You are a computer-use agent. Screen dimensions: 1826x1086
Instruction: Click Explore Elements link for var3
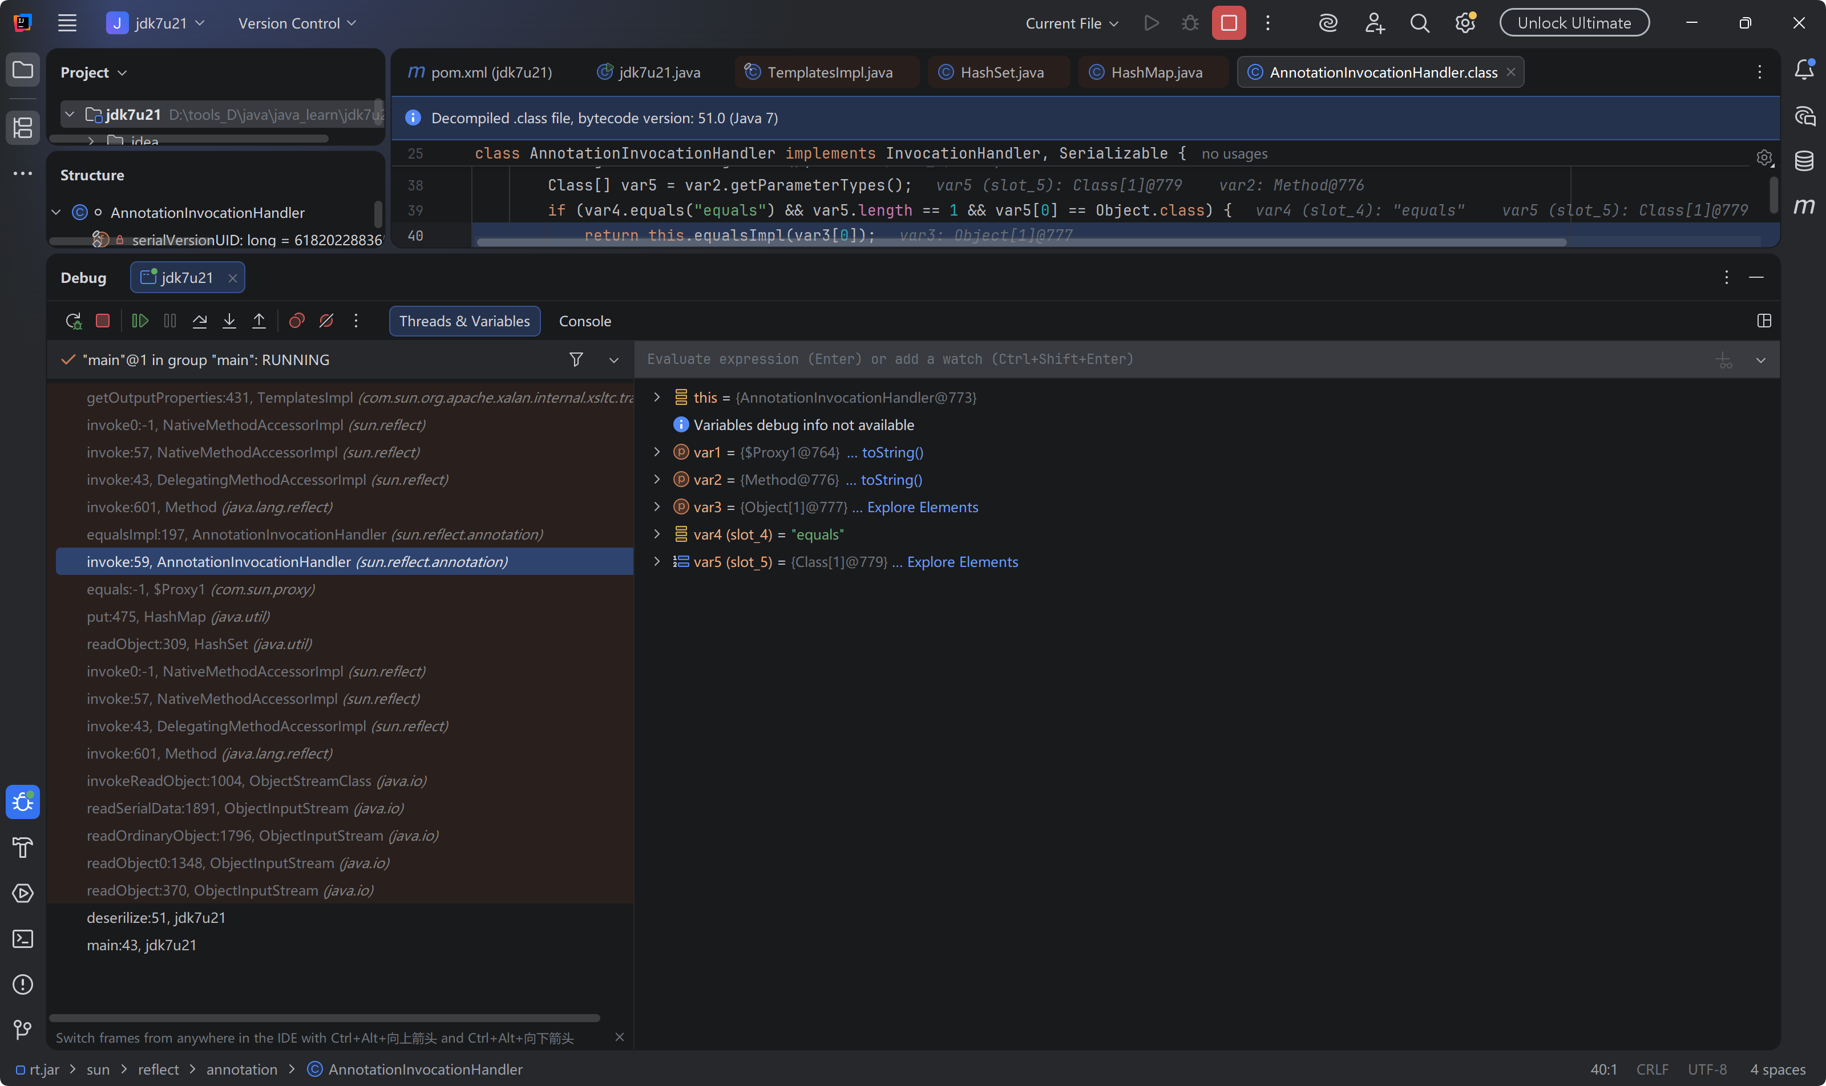point(923,507)
